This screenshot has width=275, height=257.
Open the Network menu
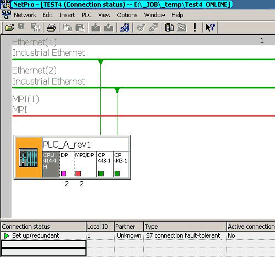[25, 15]
